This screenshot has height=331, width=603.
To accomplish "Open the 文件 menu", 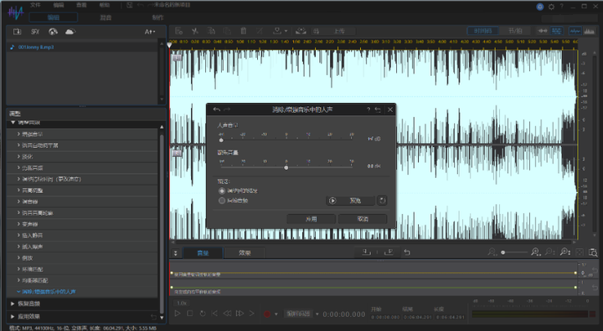I will pos(35,5).
